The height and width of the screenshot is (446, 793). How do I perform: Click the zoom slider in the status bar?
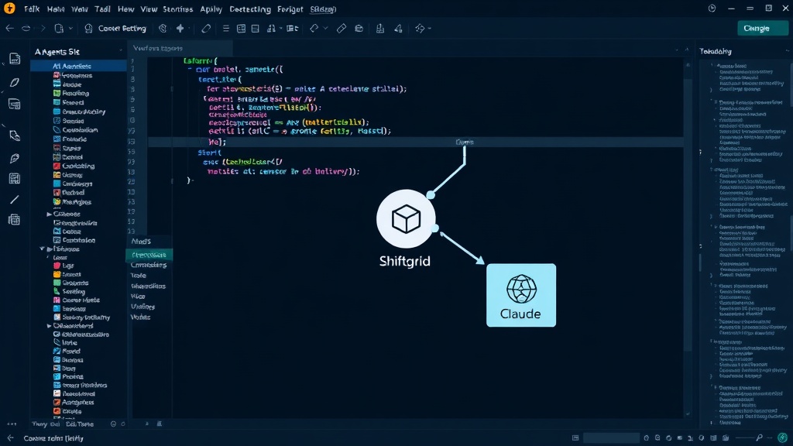743,437
